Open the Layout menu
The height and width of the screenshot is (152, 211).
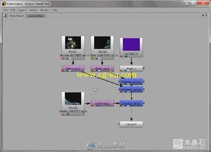22,10
